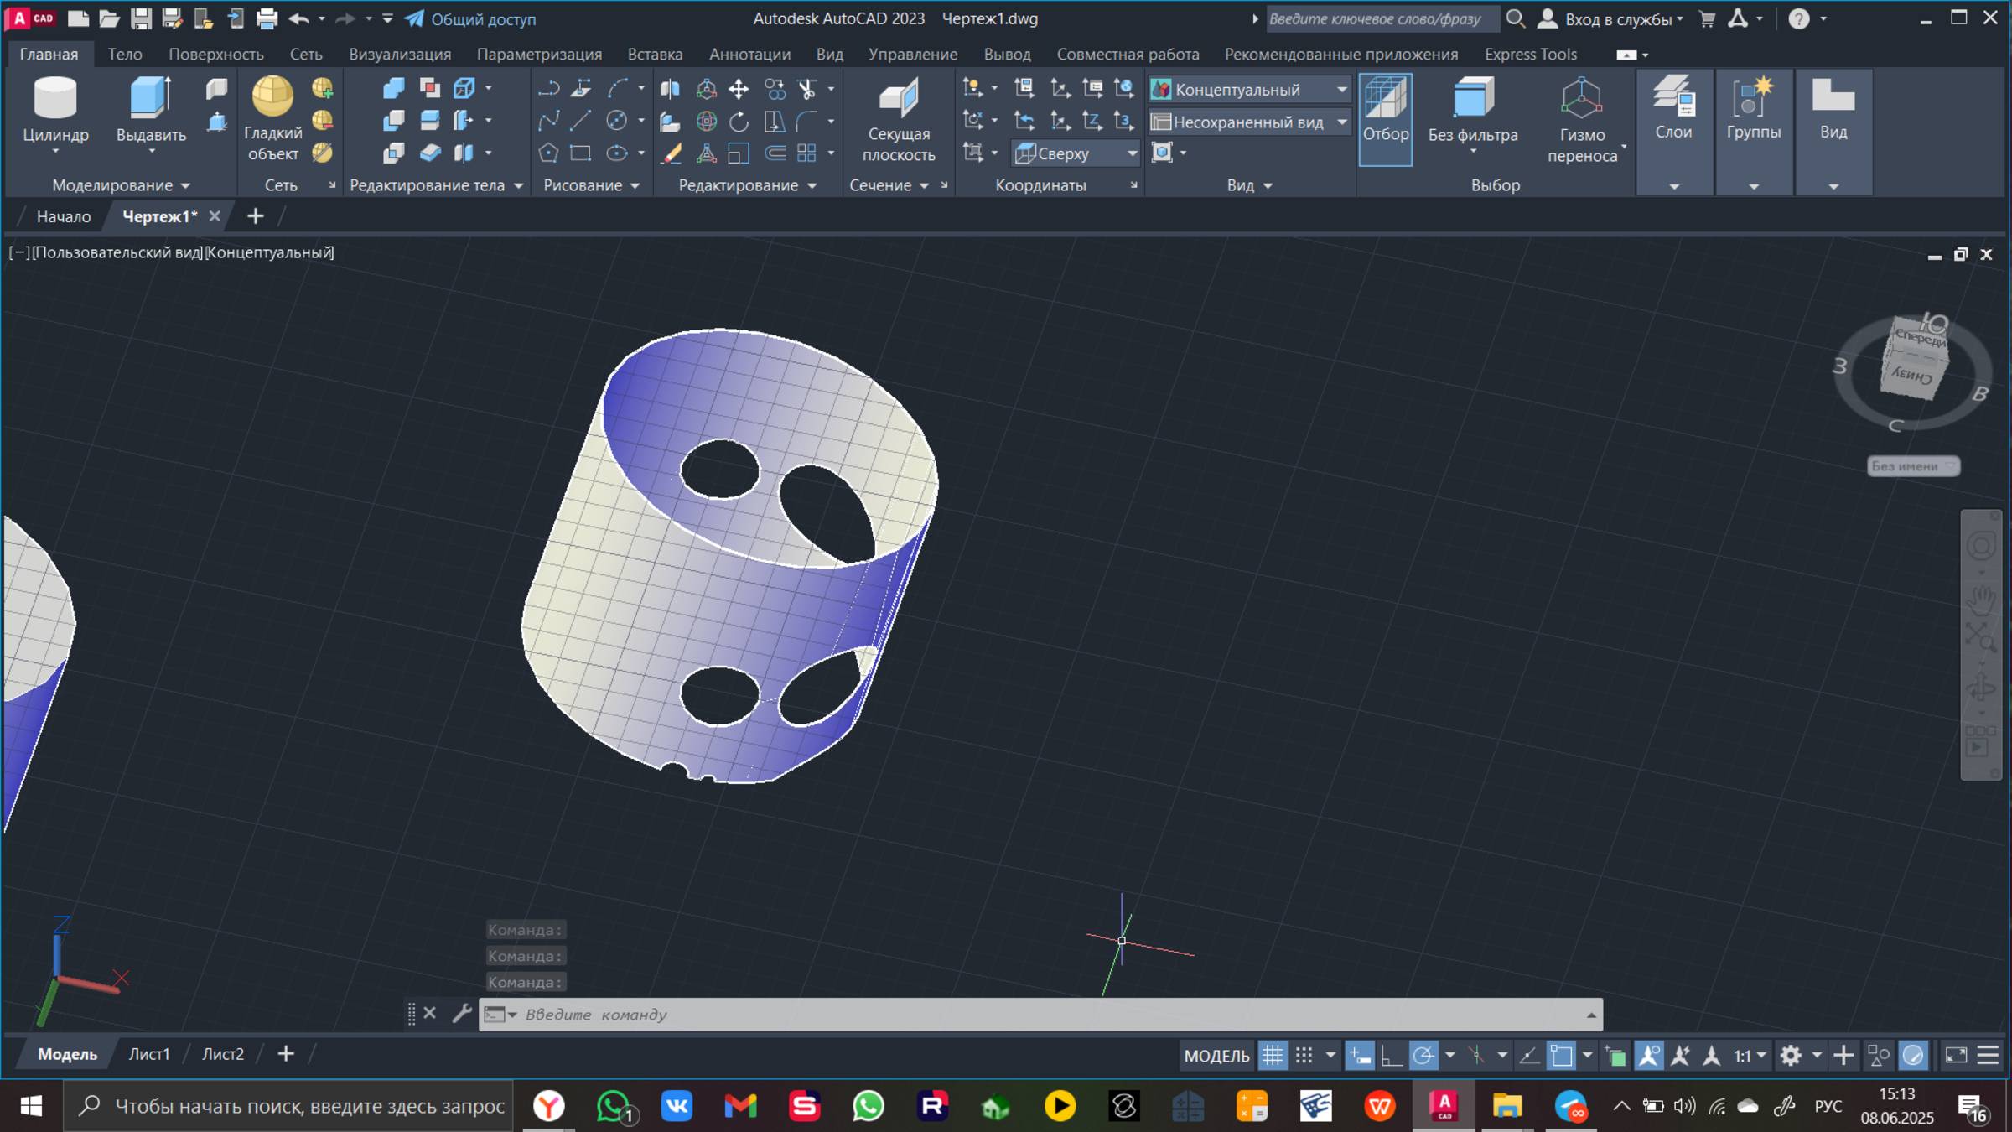Click the Extrude (Выдавить) tool
2012x1132 pixels.
[151, 98]
